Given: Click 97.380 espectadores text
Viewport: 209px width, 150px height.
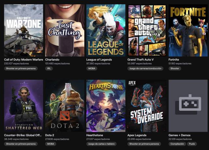Looking at the screenshot, I should coord(98,63).
